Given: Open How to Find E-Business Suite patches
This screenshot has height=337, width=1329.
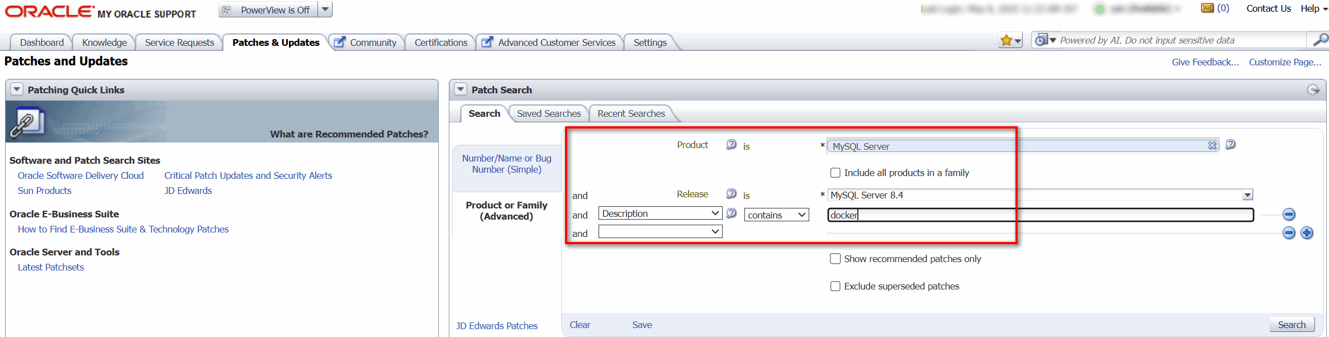Looking at the screenshot, I should pos(123,229).
